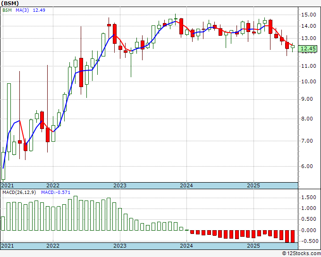Click the 7.00 price axis label
This screenshot has width=321, height=257.
point(307,141)
